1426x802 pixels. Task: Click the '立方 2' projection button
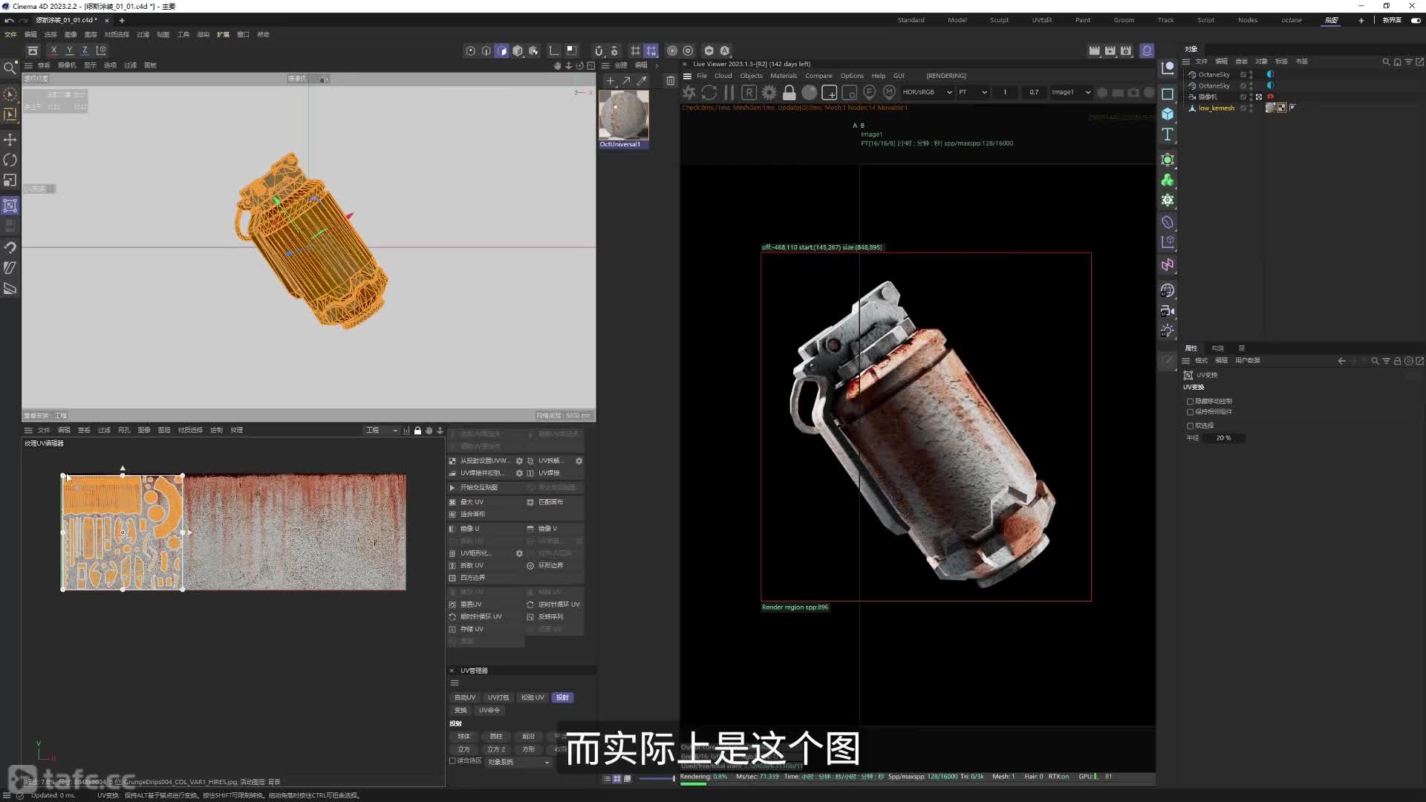point(495,749)
